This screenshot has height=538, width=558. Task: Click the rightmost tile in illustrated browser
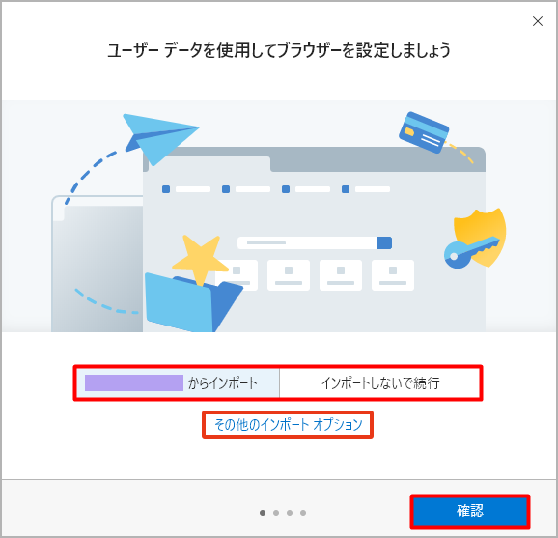(x=393, y=275)
